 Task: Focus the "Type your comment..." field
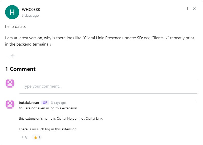(x=108, y=86)
